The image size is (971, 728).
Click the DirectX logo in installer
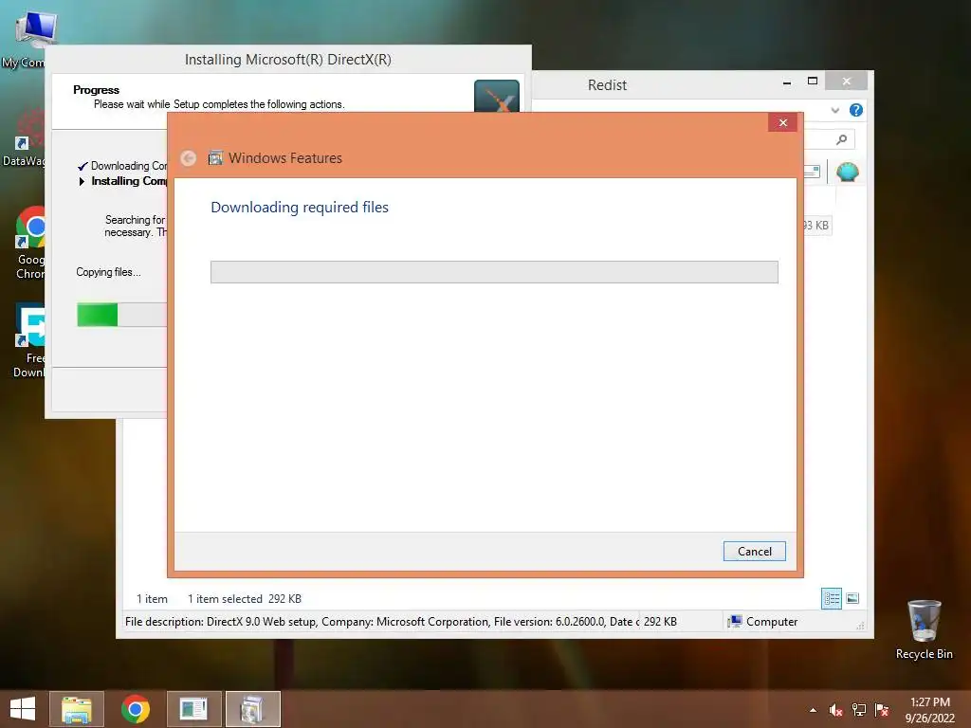(x=497, y=96)
